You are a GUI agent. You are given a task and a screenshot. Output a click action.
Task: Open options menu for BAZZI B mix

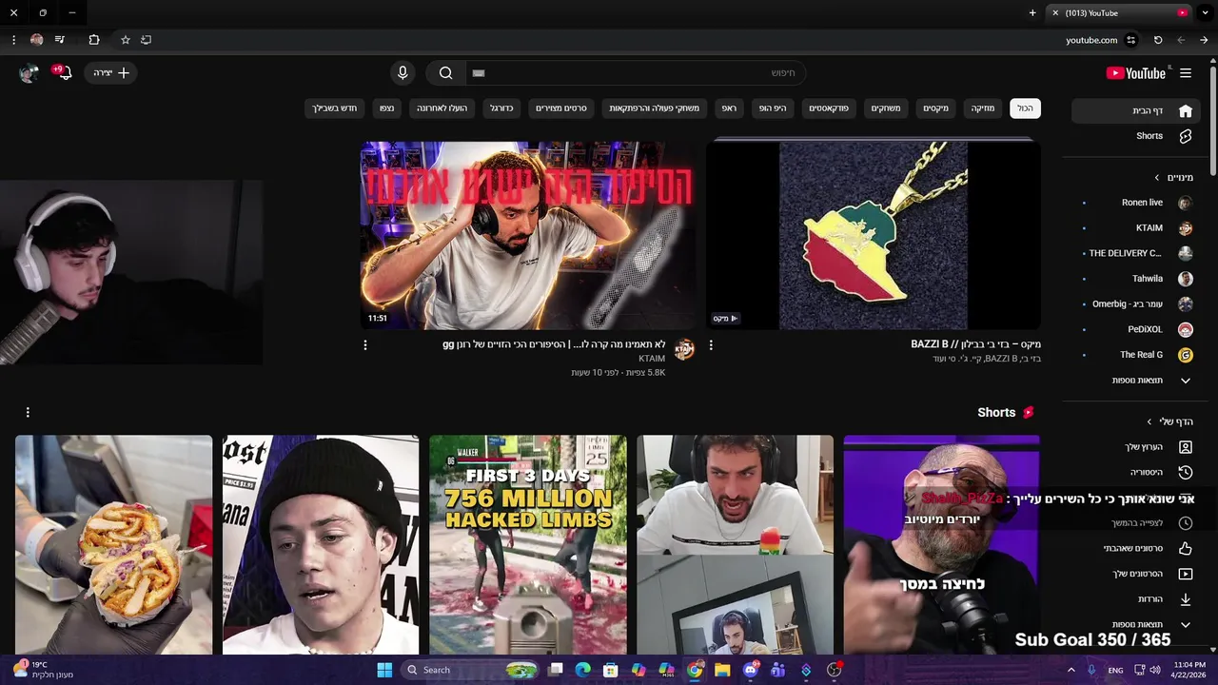711,345
